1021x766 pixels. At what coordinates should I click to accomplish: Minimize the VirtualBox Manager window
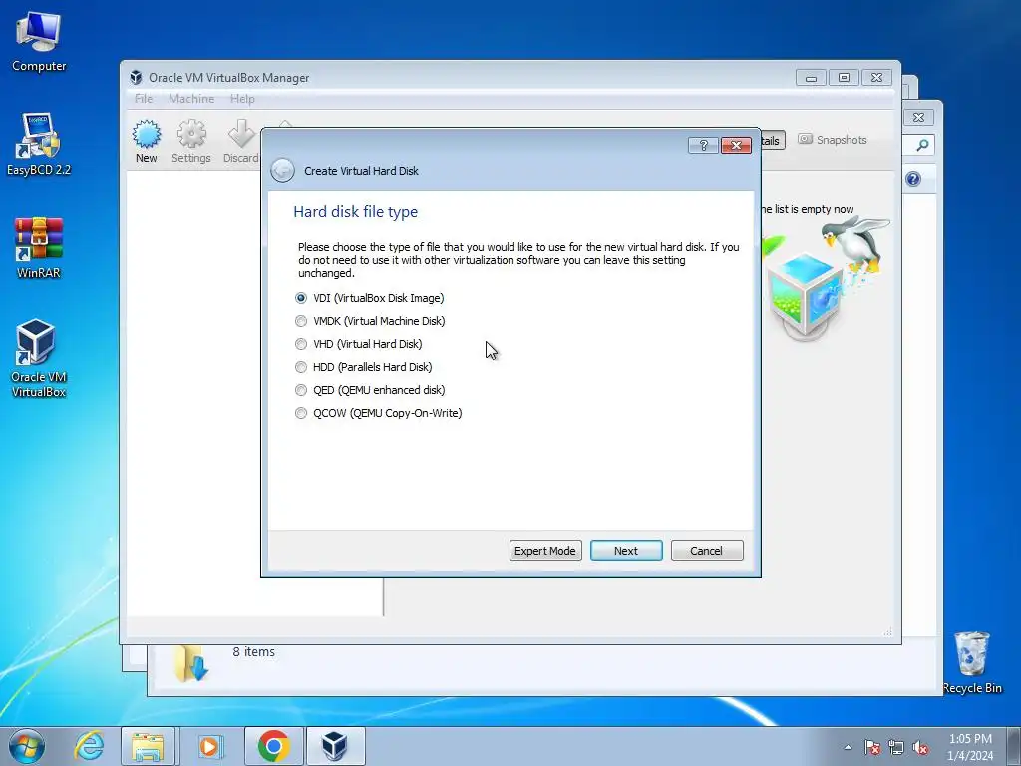[x=811, y=78]
